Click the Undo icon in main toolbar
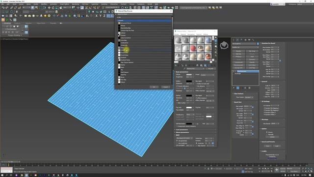This screenshot has width=314, height=177. tap(3, 8)
